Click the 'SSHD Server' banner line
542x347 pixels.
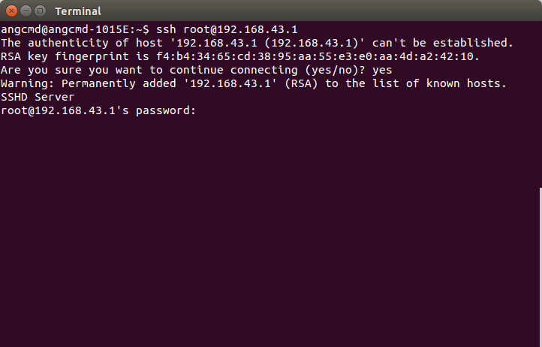pyautogui.click(x=38, y=97)
